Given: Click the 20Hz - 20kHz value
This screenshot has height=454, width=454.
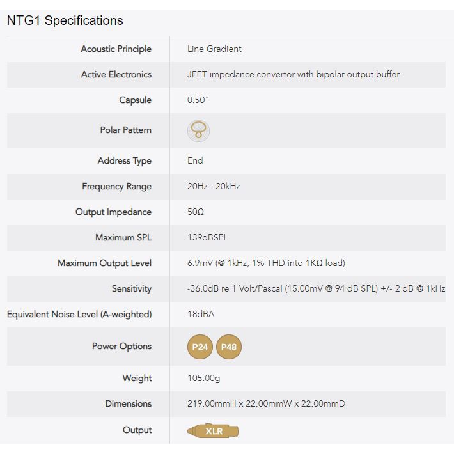Looking at the screenshot, I should pyautogui.click(x=214, y=187).
